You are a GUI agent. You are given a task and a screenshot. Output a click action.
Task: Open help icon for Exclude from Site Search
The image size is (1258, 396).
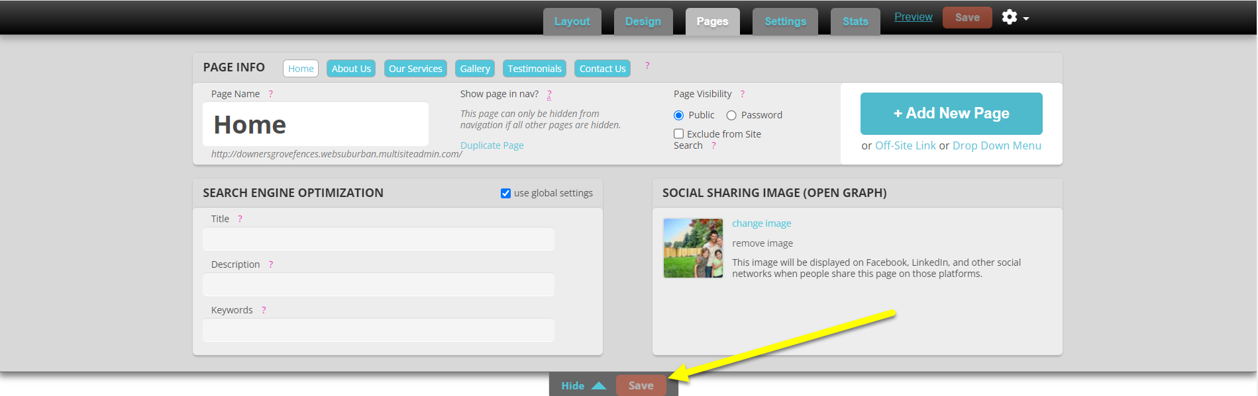coord(713,145)
